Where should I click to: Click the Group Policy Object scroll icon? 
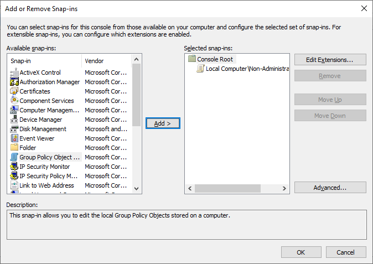(x=14, y=157)
